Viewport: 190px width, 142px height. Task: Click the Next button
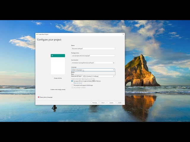click(x=103, y=103)
